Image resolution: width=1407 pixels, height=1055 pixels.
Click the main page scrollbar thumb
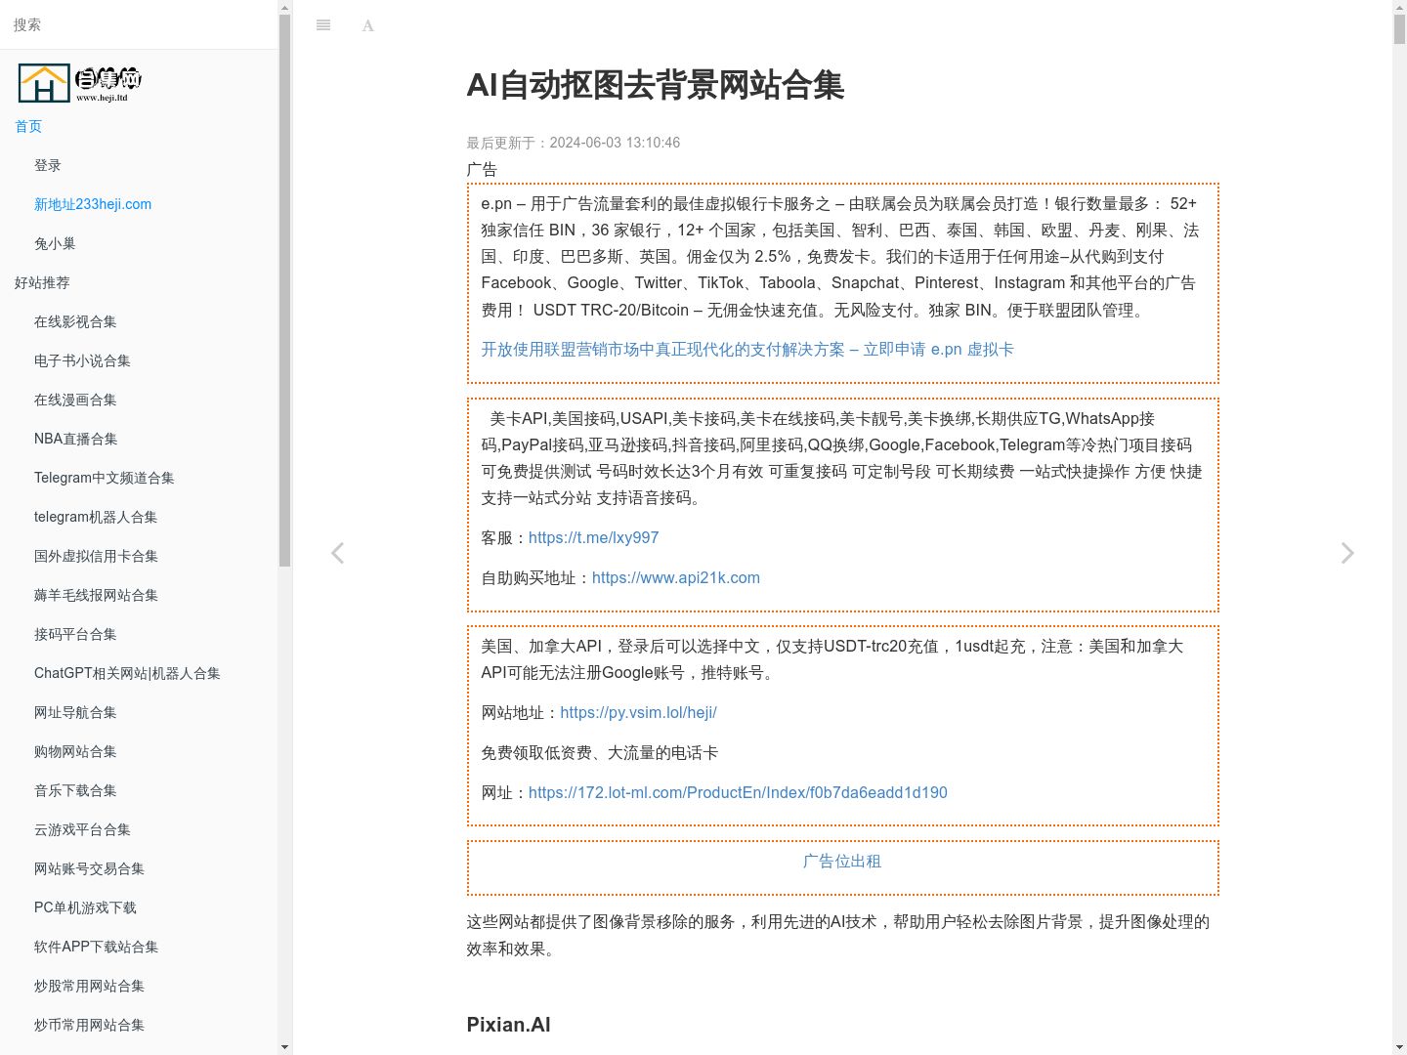1399,29
